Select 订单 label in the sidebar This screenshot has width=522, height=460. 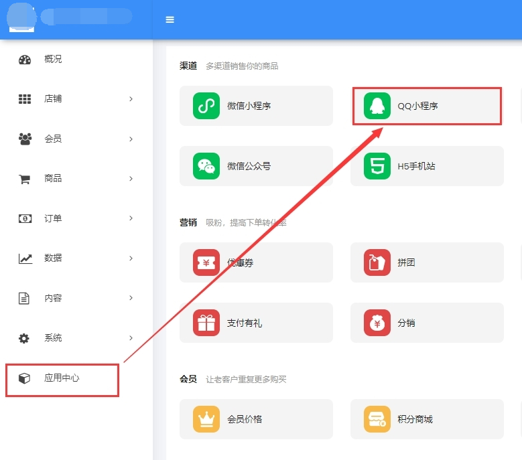53,218
